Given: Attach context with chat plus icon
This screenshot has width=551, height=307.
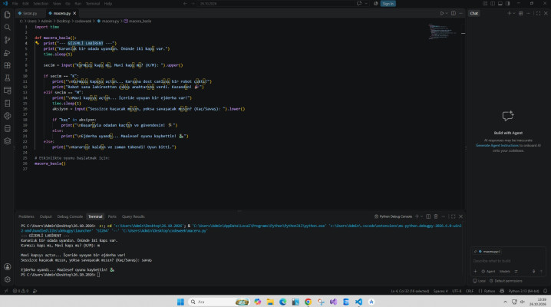Looking at the screenshot, I should 475,271.
